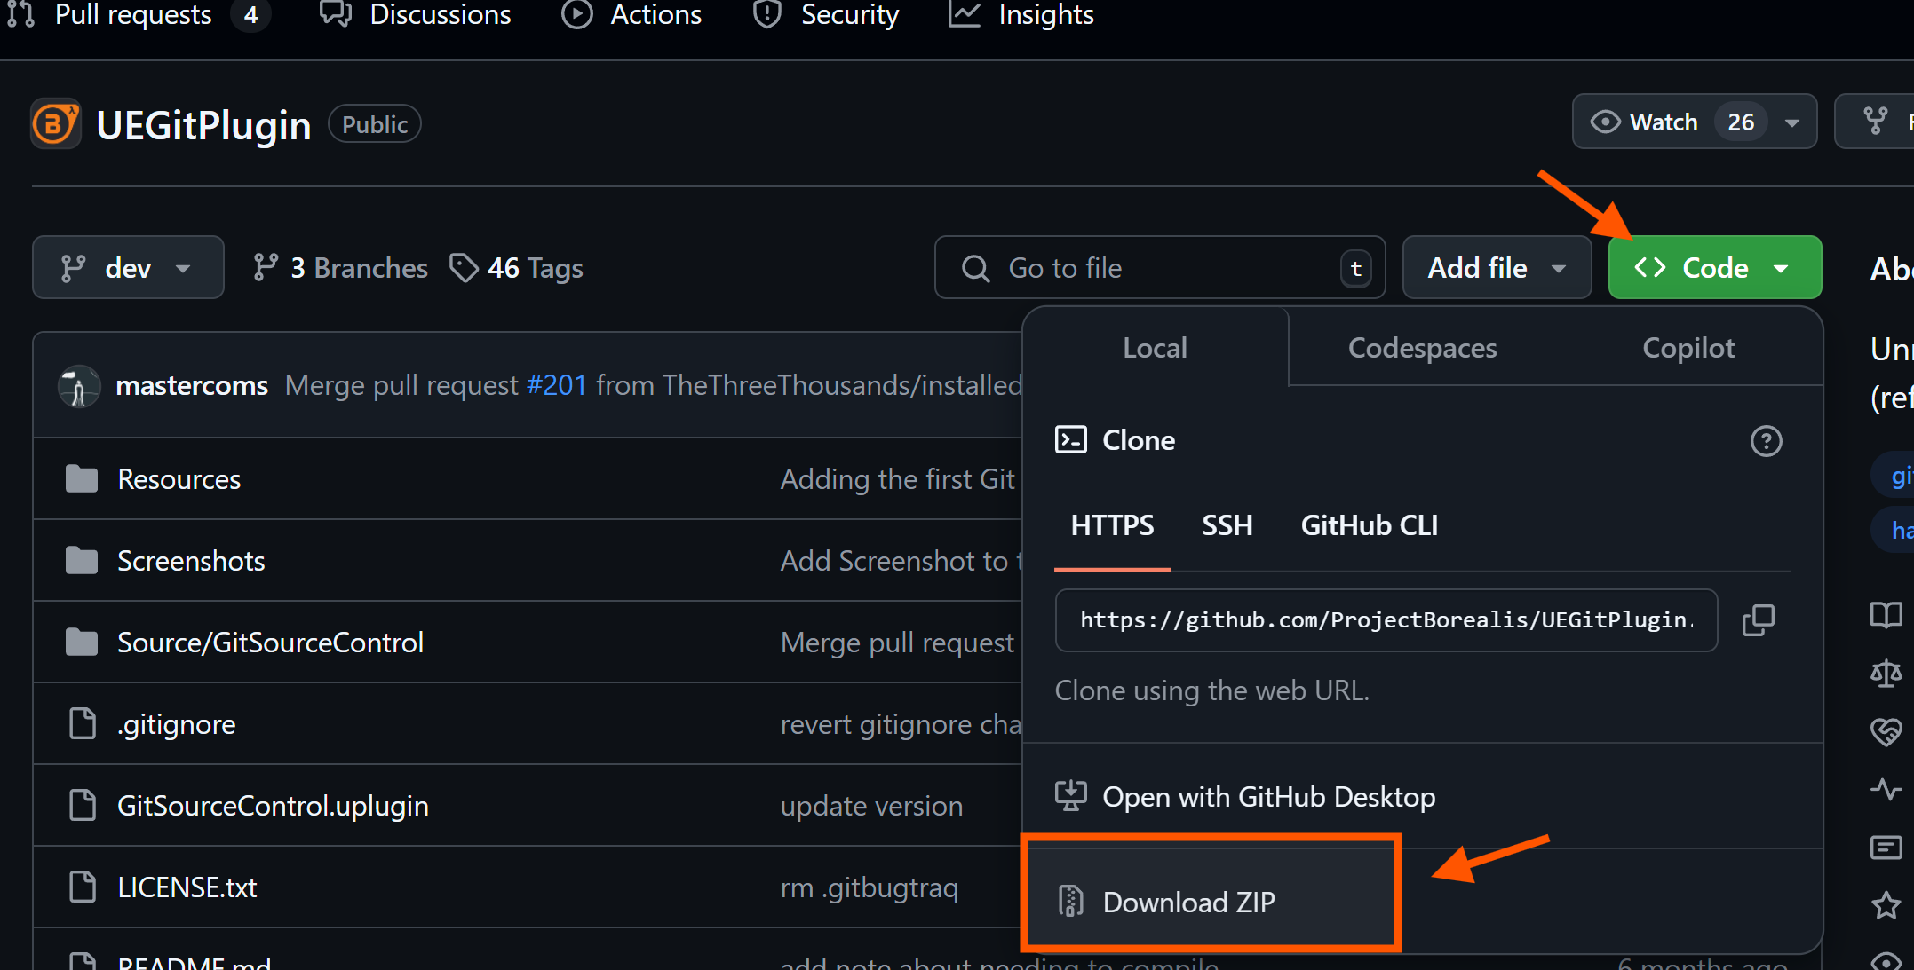Copy the clone URL to clipboard
The height and width of the screenshot is (970, 1914).
(1758, 619)
